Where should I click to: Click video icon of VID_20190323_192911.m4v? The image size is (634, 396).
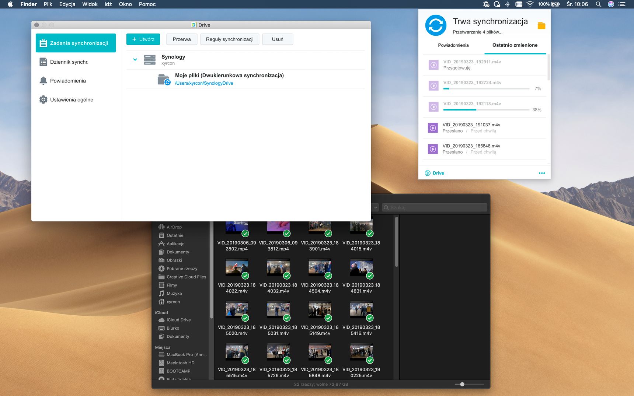click(x=433, y=65)
